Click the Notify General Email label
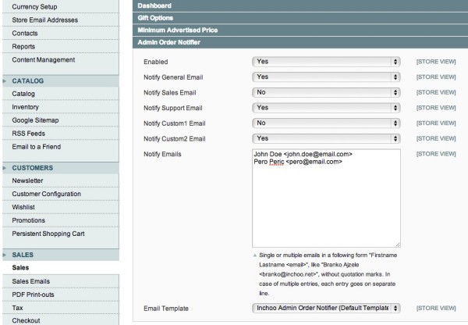Viewport: 468px width, 325px height. coord(173,77)
